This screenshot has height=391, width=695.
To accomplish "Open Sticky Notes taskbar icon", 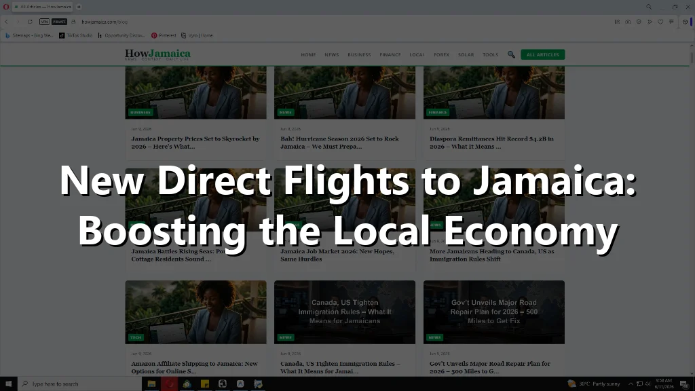I will tap(205, 384).
